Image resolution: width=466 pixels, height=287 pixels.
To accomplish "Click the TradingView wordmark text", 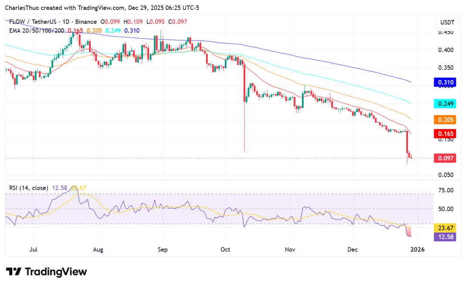I will click(56, 272).
